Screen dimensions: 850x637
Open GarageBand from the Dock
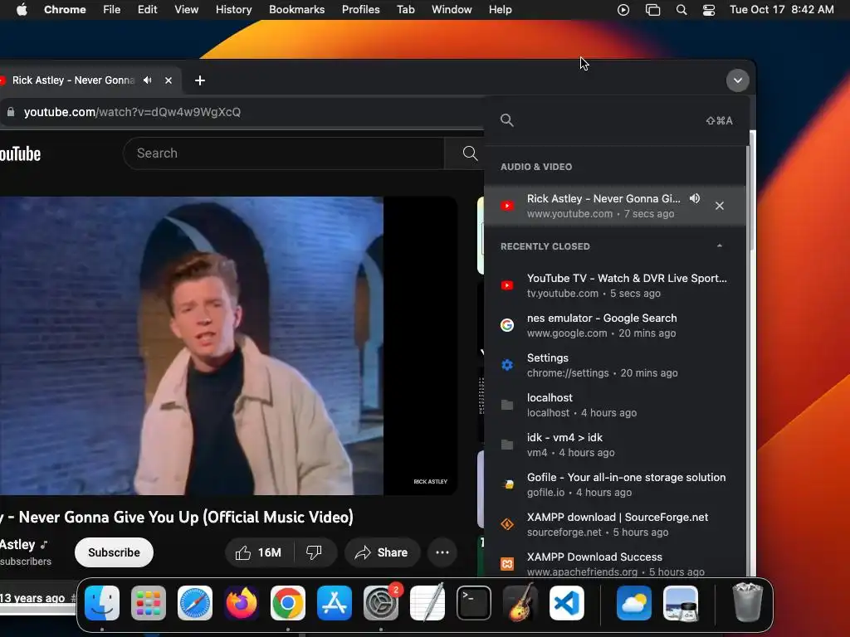coord(520,603)
